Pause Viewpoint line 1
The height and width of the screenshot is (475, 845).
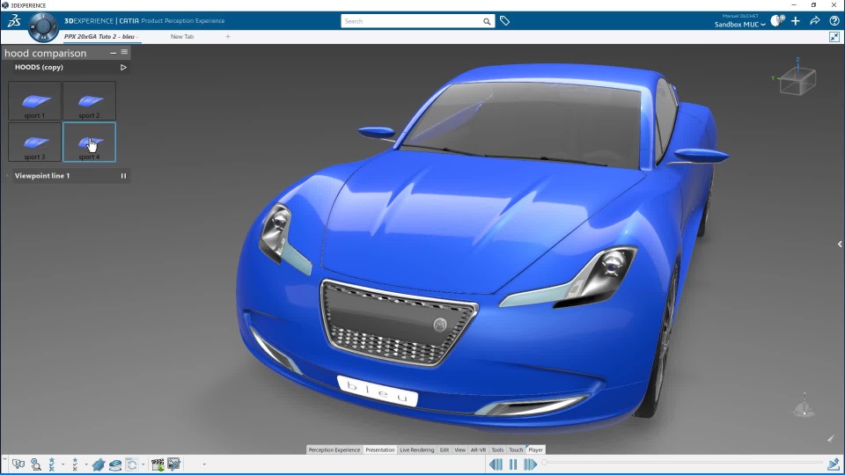pos(123,176)
